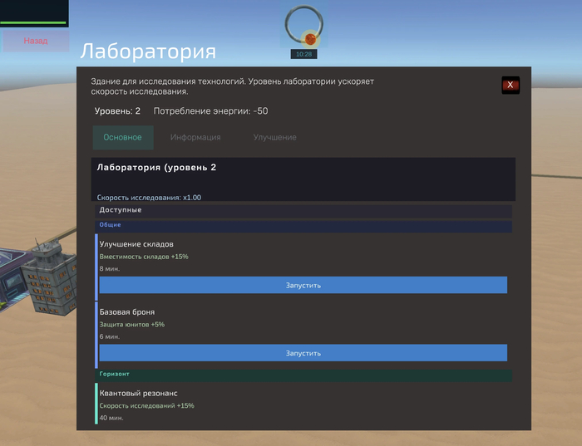582x446 pixels.
Task: Click the Назад back button
Action: [x=36, y=41]
